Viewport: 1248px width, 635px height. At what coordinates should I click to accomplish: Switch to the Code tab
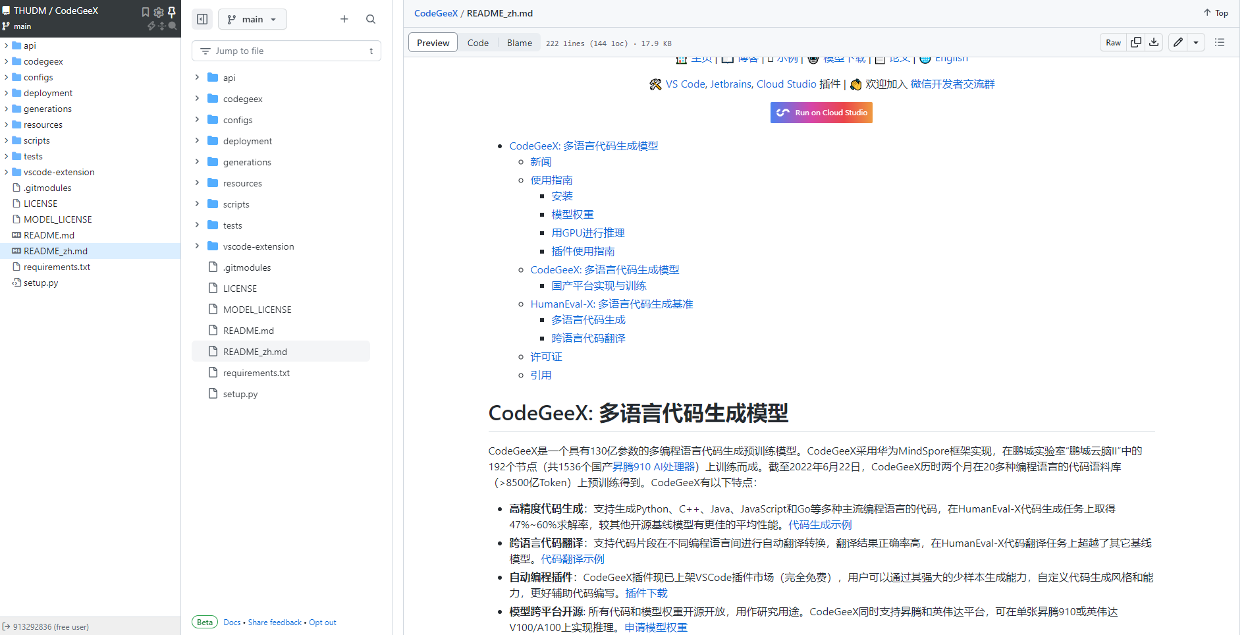coord(478,43)
